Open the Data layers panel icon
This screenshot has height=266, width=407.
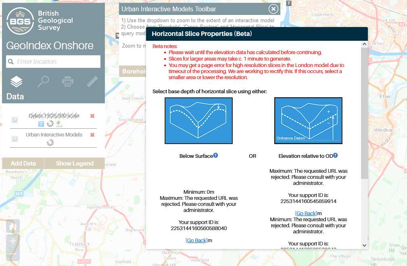[16, 82]
